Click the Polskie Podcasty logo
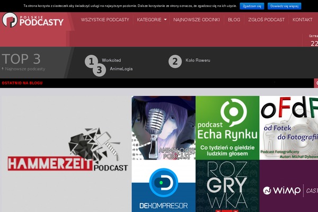Viewport: 318px width, 212px height. (33, 20)
